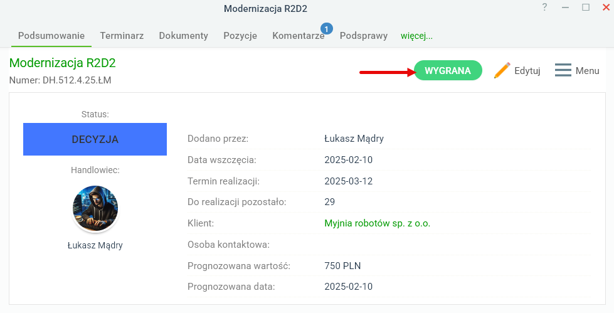The height and width of the screenshot is (313, 614).
Task: Expand the więcej... tabs link
Action: (416, 36)
